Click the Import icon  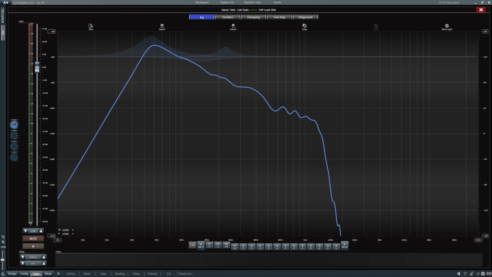coord(233,26)
